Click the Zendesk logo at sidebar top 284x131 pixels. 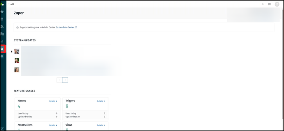click(x=2, y=4)
